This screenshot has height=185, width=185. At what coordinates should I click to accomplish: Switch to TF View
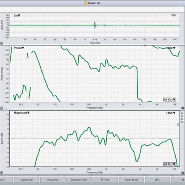pos(105,180)
